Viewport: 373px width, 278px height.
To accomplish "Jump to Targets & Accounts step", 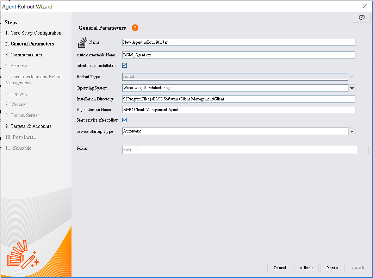I will tap(31, 126).
